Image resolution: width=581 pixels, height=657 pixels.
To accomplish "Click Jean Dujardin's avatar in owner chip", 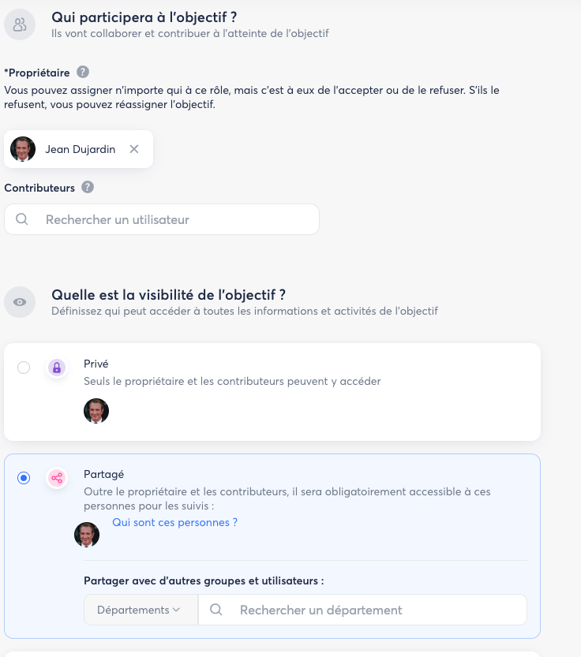I will pyautogui.click(x=23, y=149).
